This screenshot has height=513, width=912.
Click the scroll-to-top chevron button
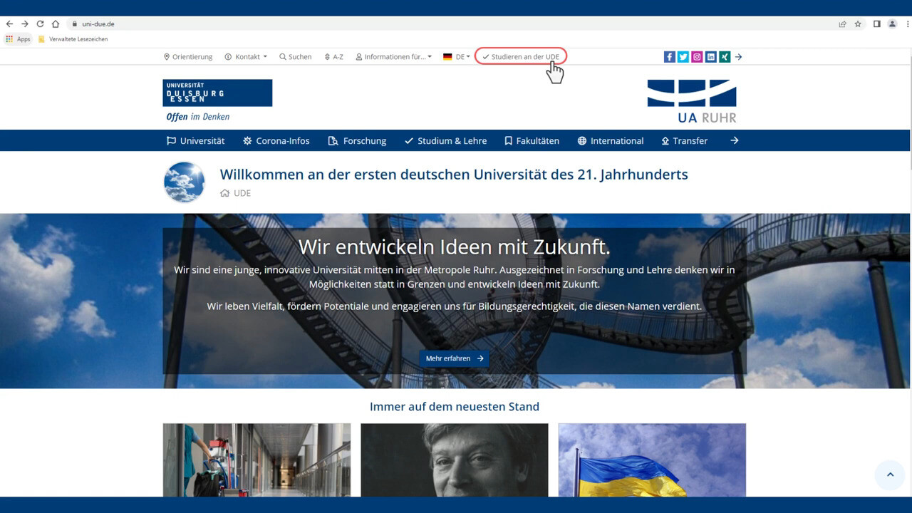889,475
